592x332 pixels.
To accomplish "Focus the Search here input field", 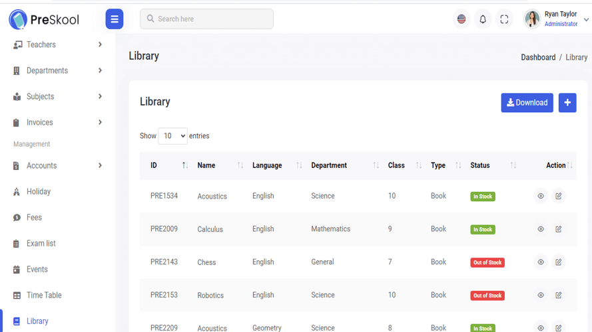I will click(x=206, y=19).
